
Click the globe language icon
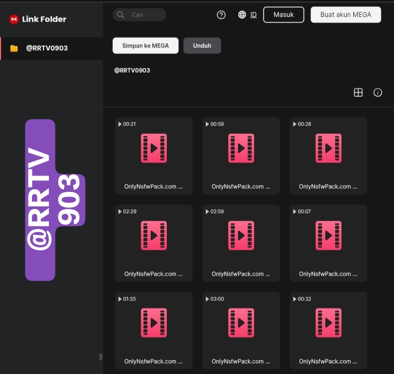(242, 14)
